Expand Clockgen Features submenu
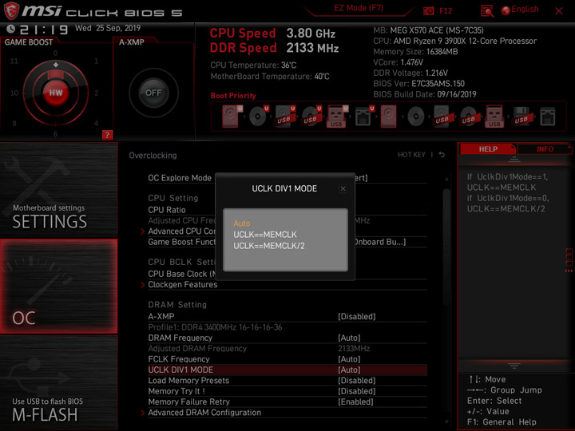 [182, 284]
